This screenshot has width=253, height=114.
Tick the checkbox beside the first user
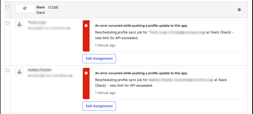click(x=8, y=23)
